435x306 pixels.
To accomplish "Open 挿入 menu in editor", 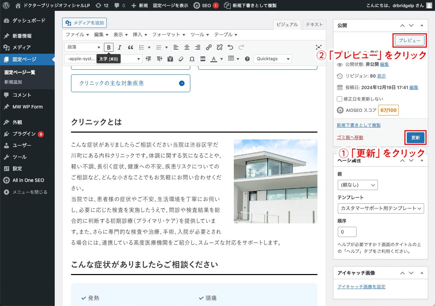I will 140,35.
